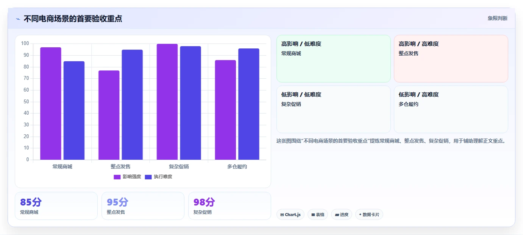Click 整点发售 text in quadrant card

409,53
